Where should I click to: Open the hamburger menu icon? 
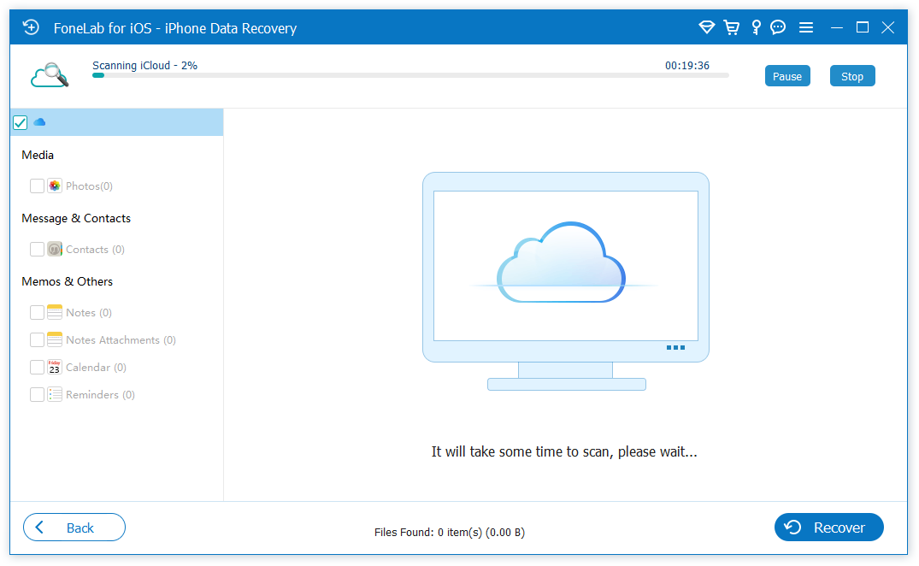click(806, 27)
